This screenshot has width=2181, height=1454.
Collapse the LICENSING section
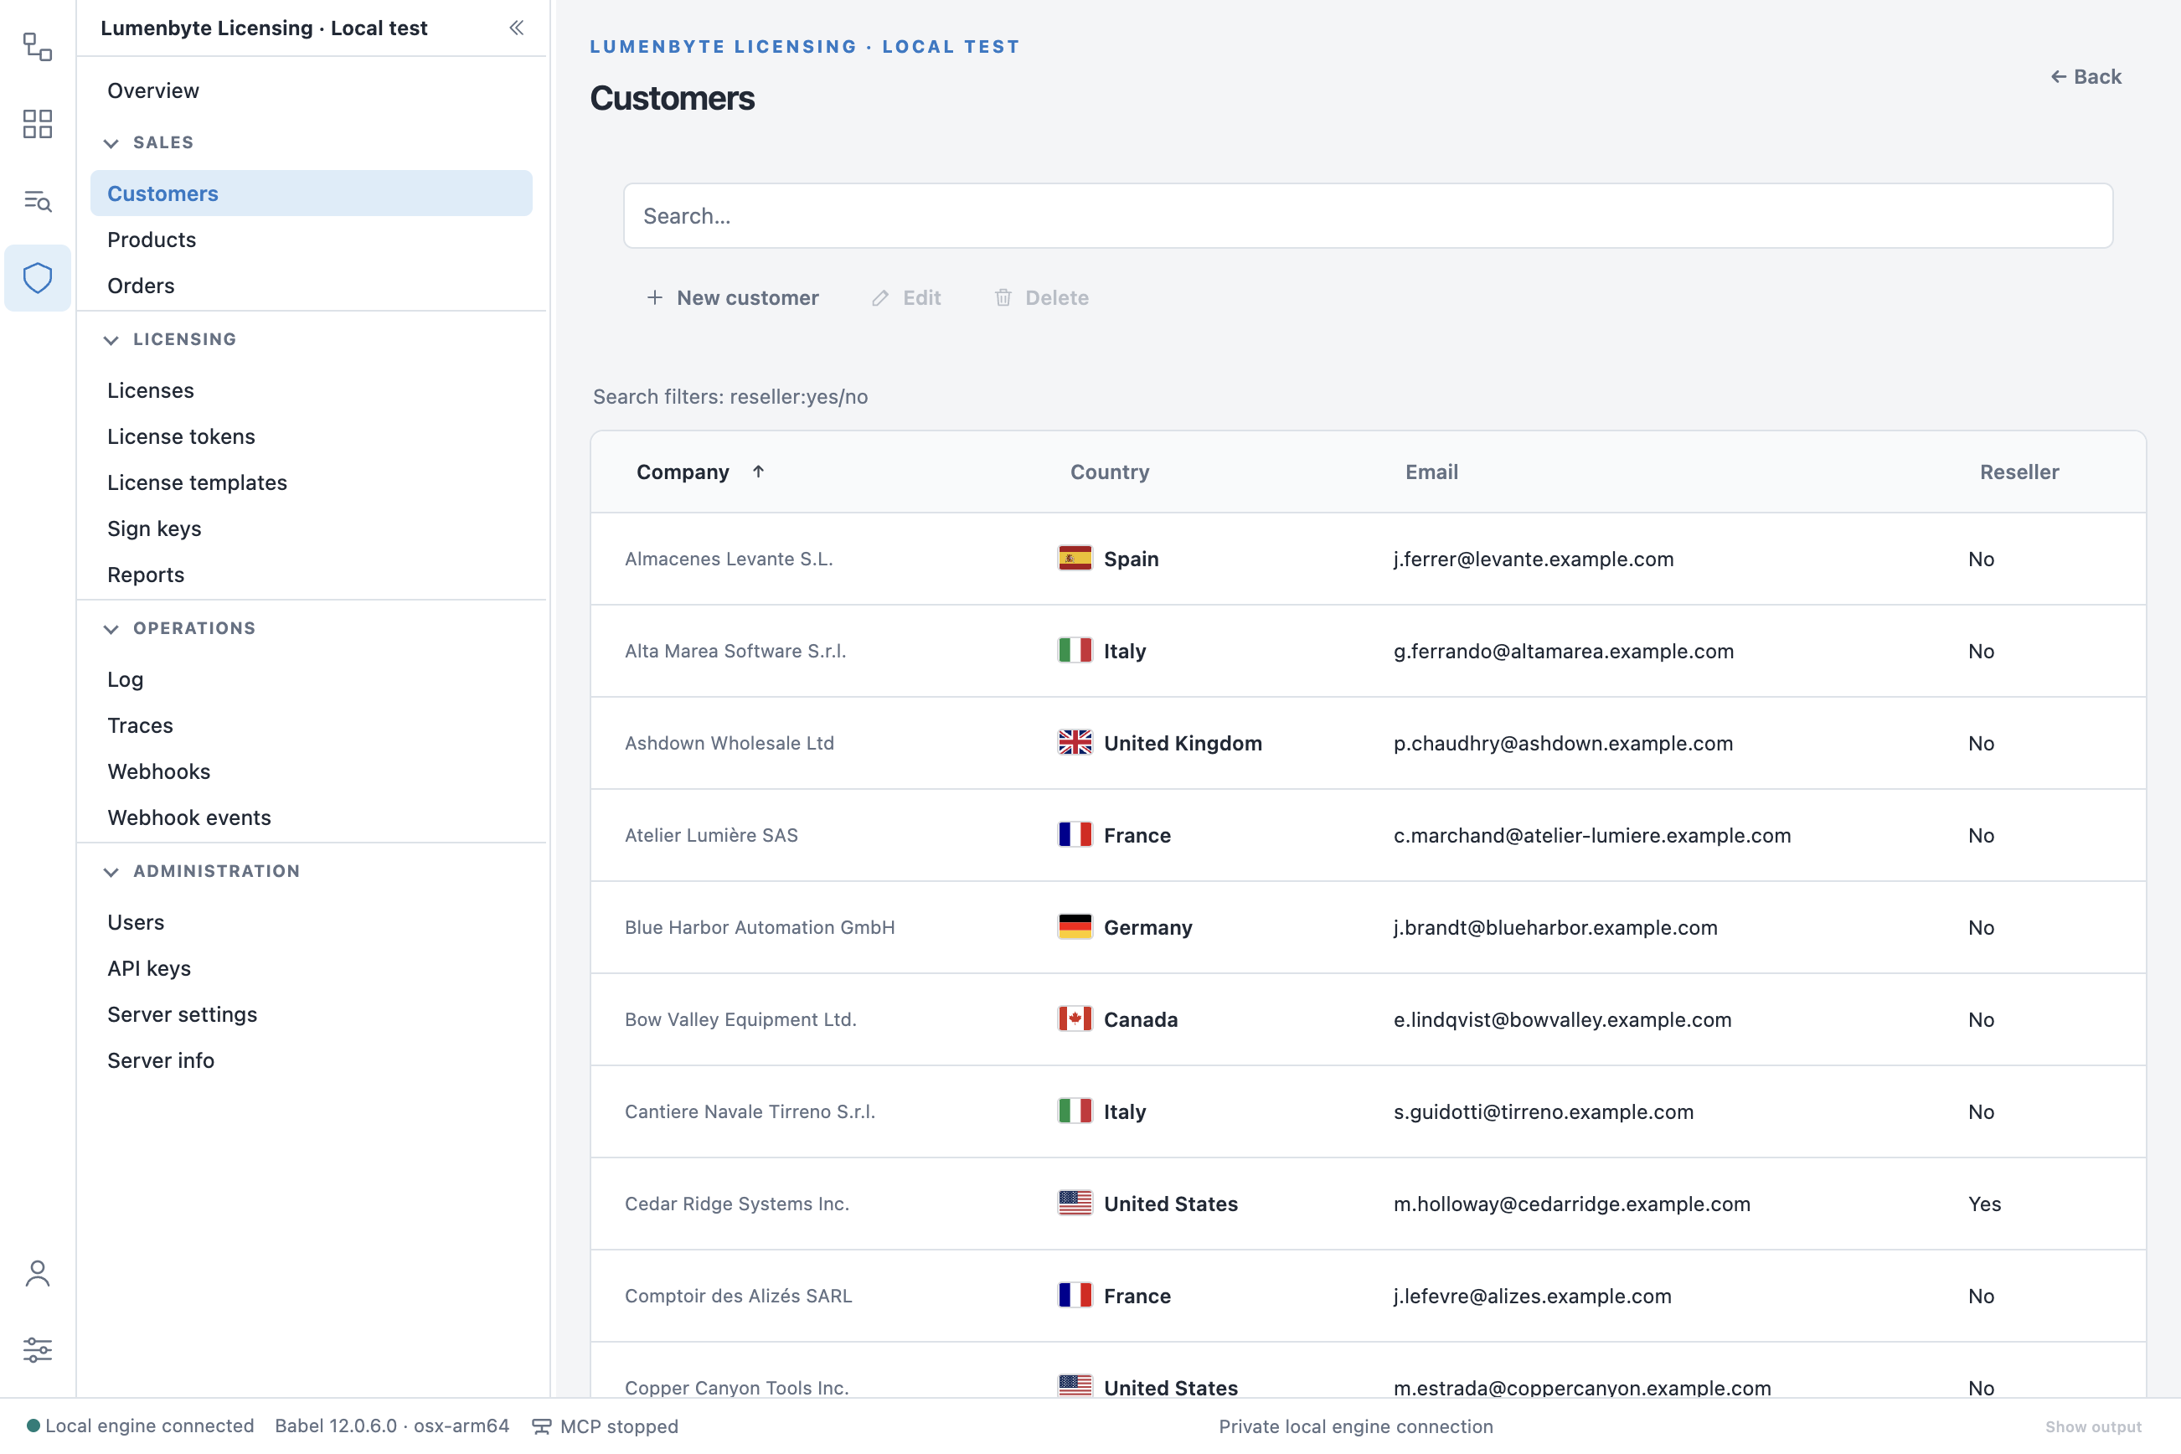[111, 339]
